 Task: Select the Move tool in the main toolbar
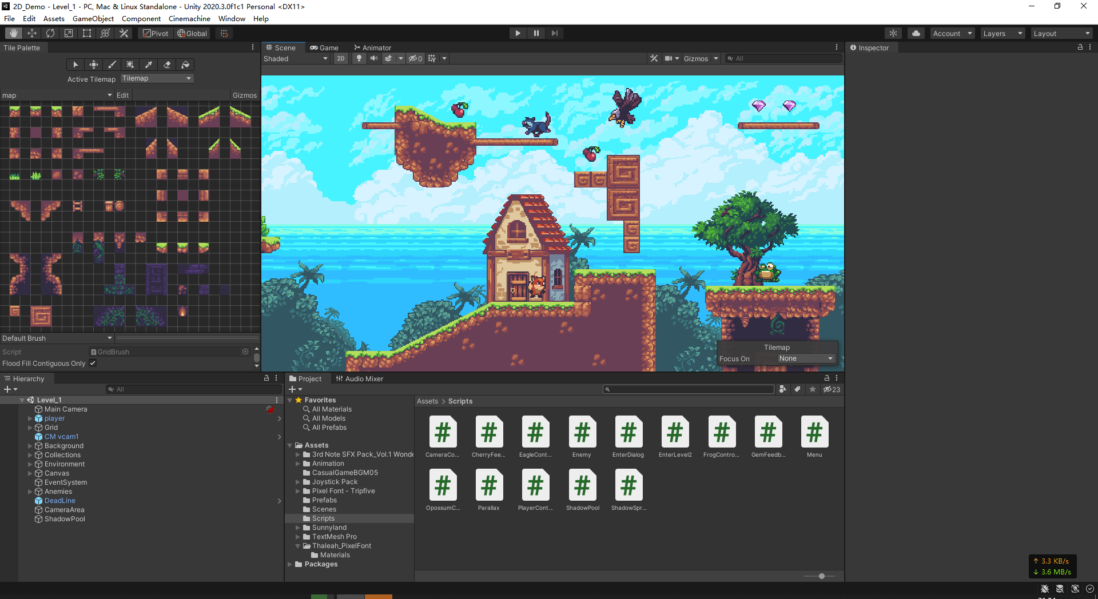click(32, 33)
